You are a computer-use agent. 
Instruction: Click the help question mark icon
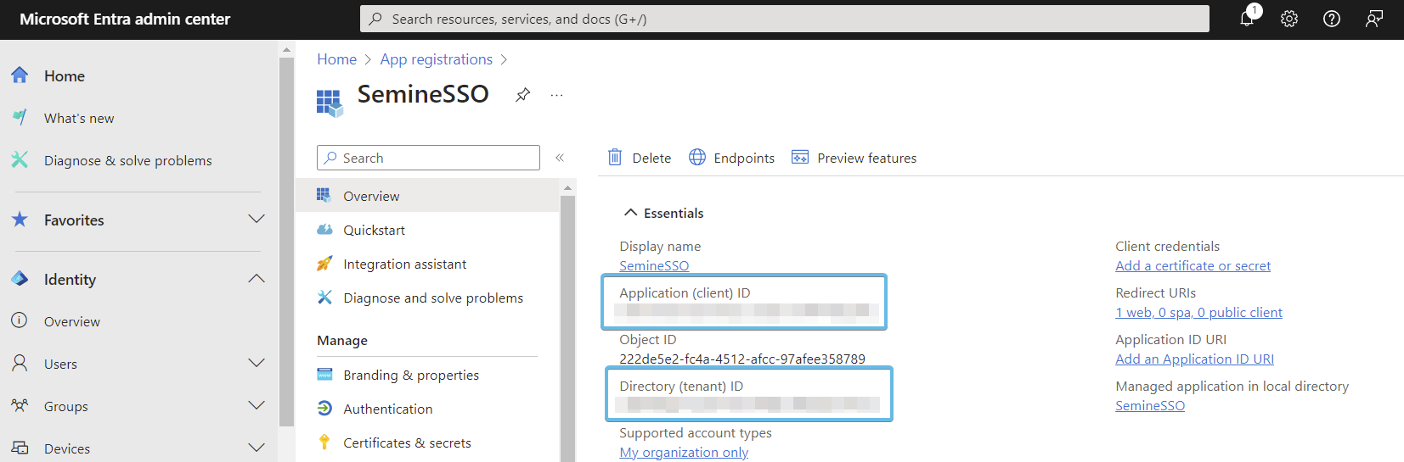pyautogui.click(x=1332, y=19)
